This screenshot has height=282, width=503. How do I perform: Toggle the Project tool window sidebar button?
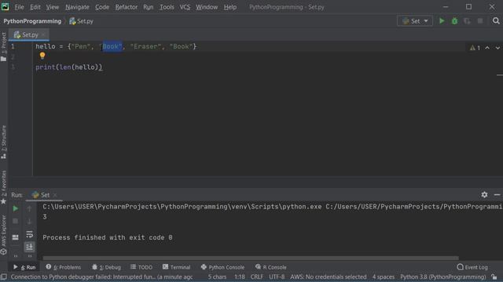coord(3,46)
